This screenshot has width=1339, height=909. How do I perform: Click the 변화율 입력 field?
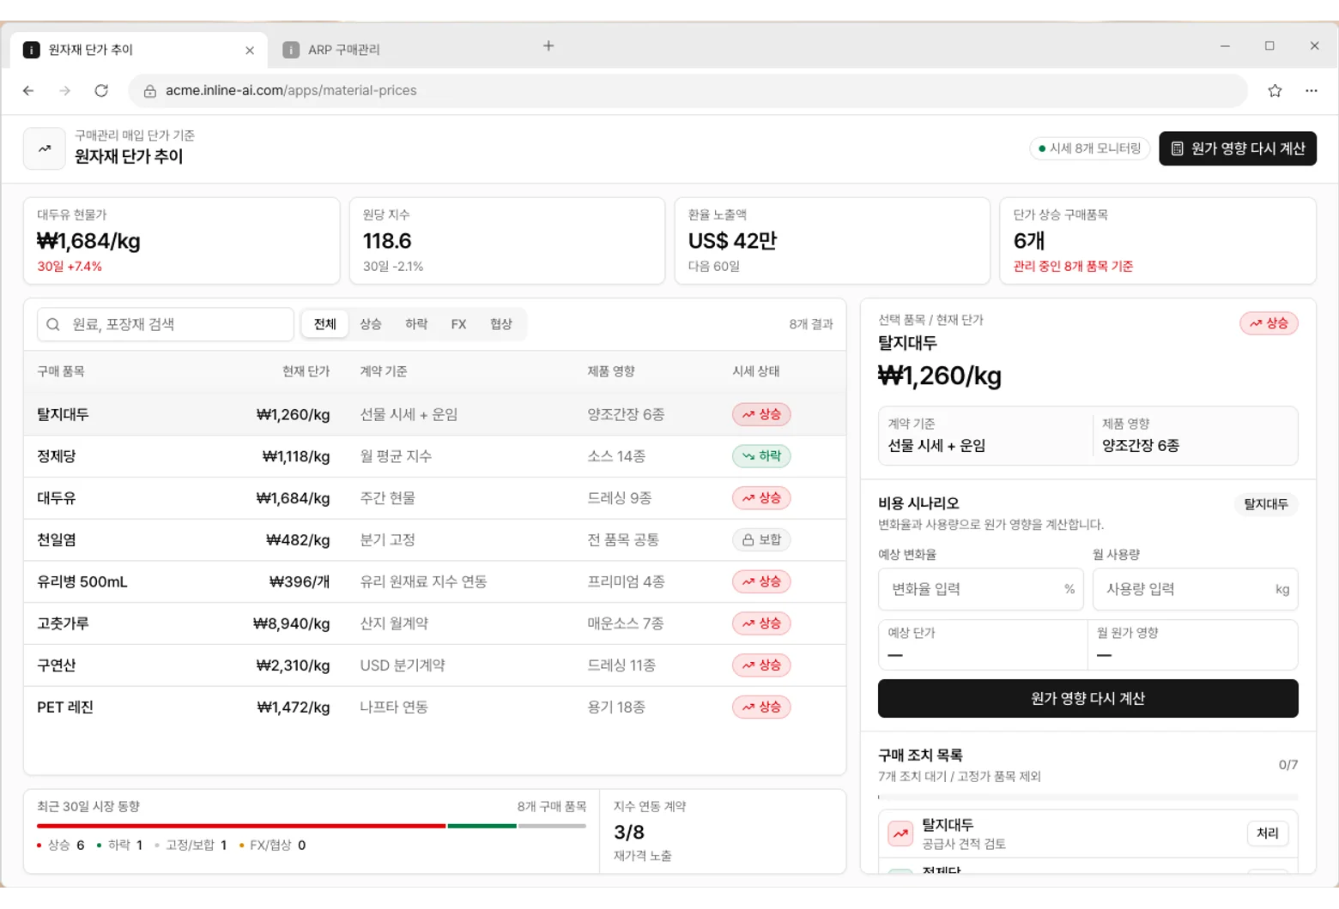[980, 589]
